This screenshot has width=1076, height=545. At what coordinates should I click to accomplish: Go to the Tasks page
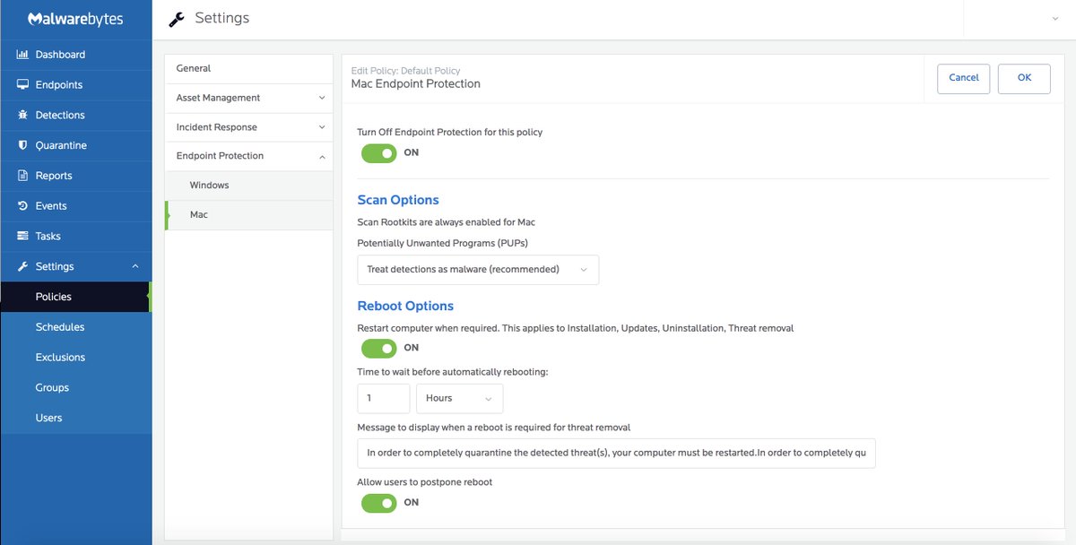(76, 237)
